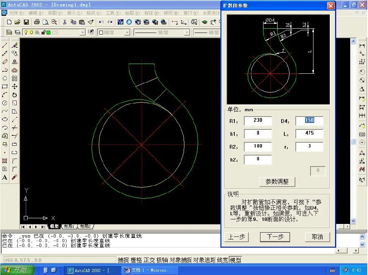
Task: Switch to the 模型 model tab
Action: [55, 226]
